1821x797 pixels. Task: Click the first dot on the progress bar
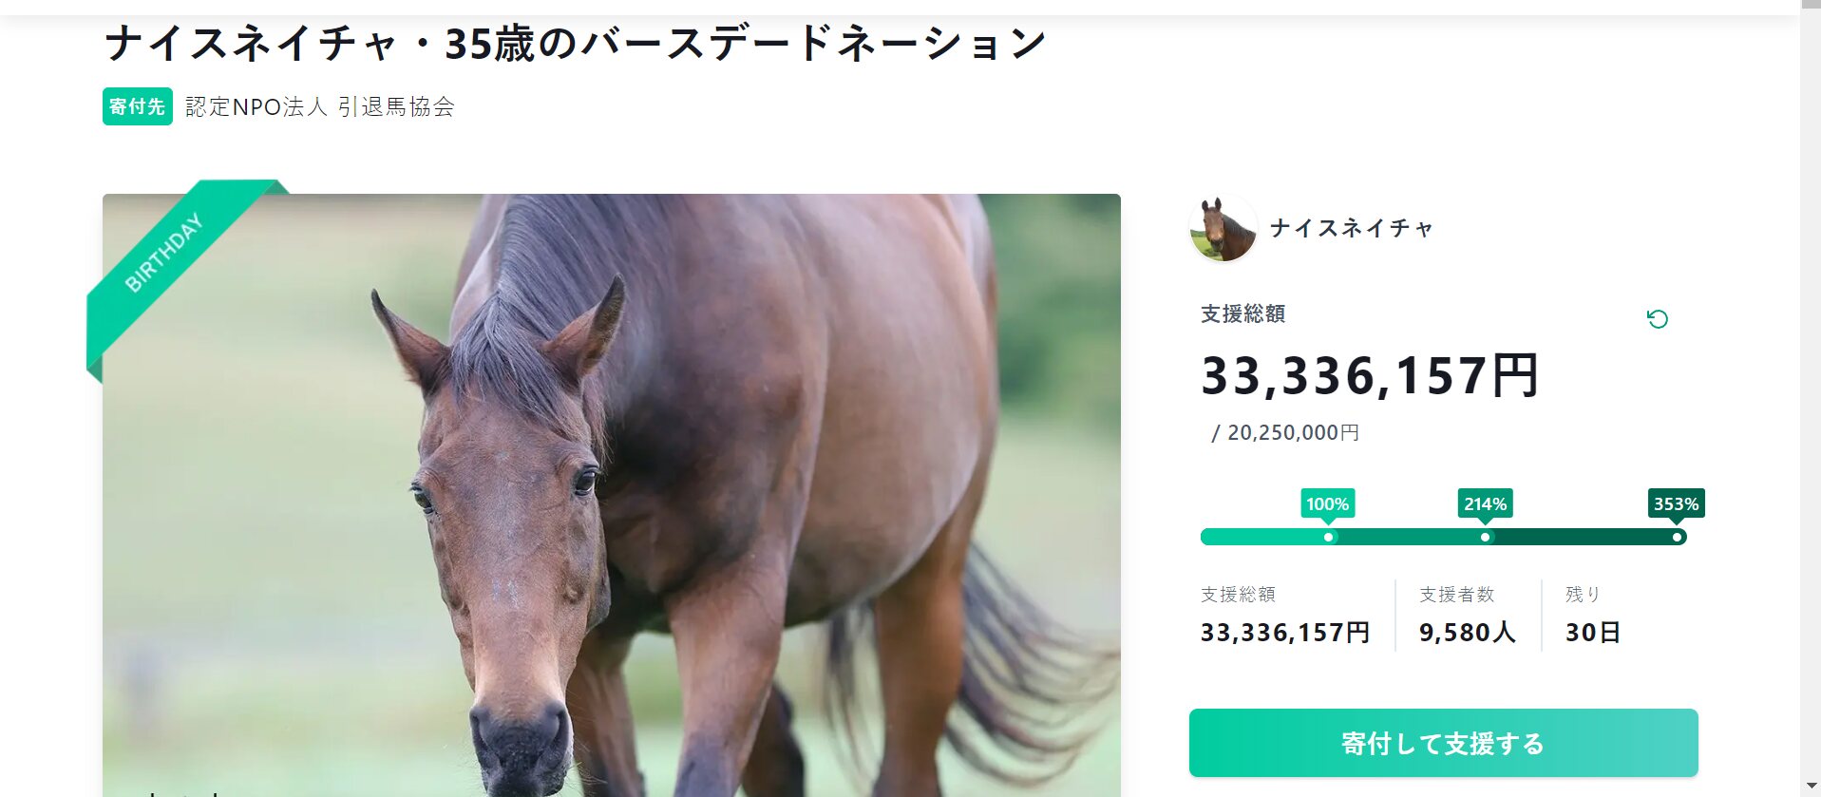1328,537
